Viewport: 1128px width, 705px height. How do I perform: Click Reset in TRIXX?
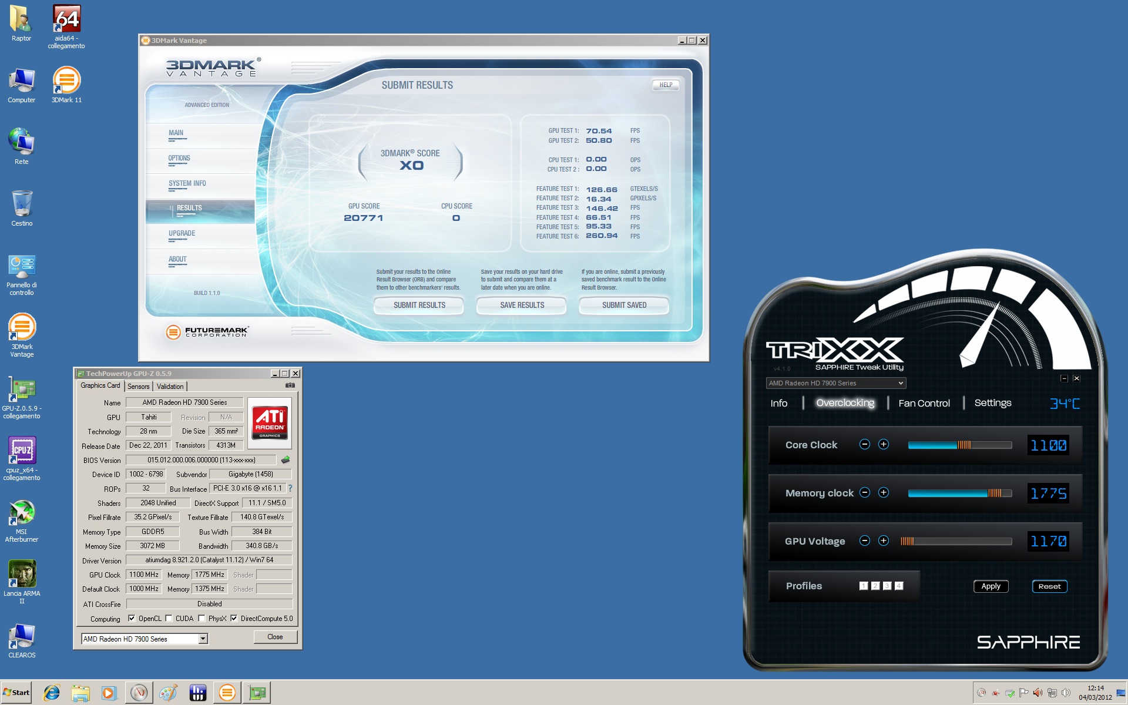(x=1049, y=586)
